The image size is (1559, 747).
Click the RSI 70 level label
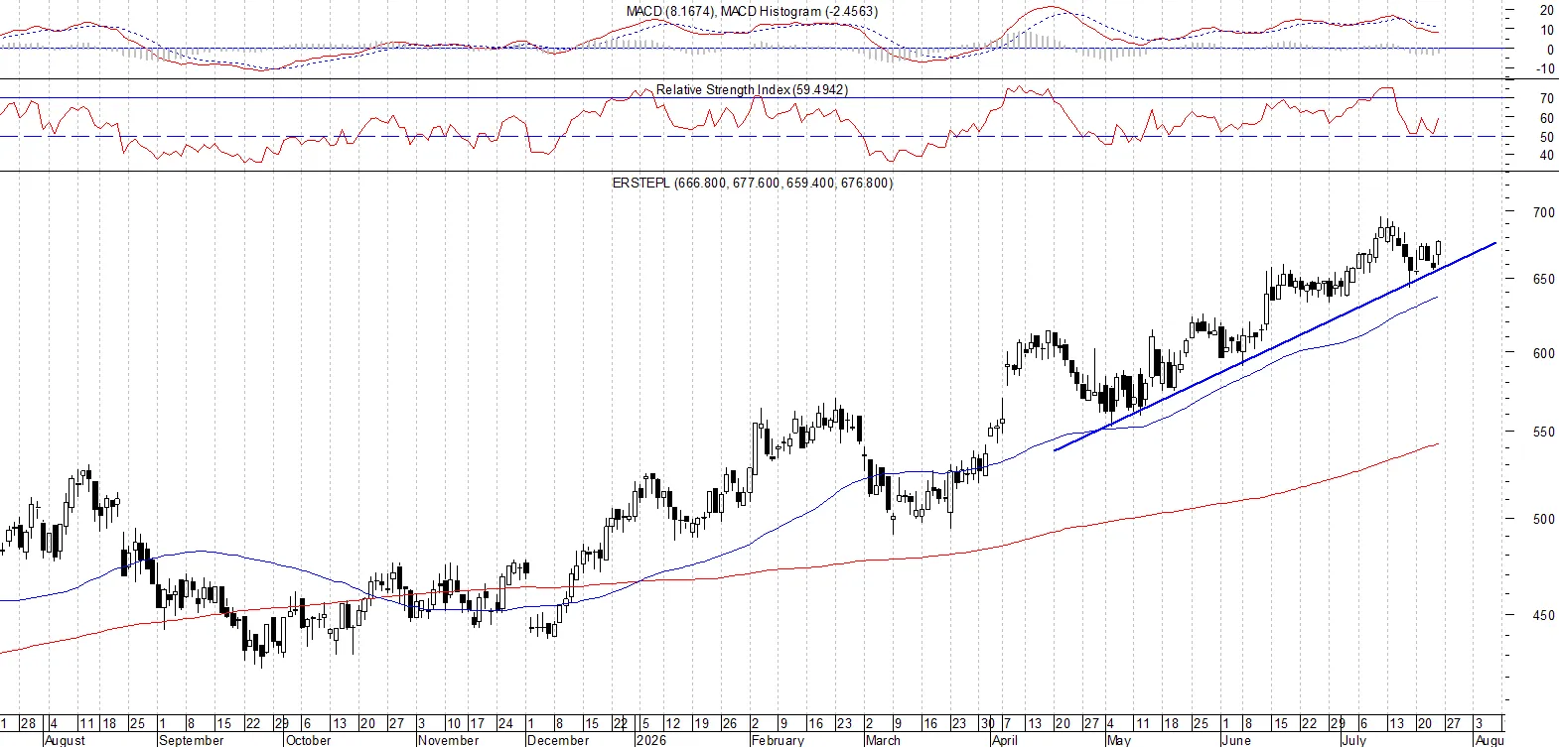pos(1547,98)
